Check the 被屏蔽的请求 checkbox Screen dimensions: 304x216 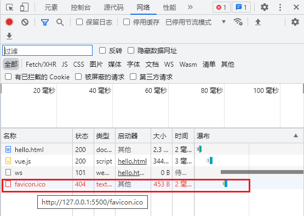pos(78,77)
